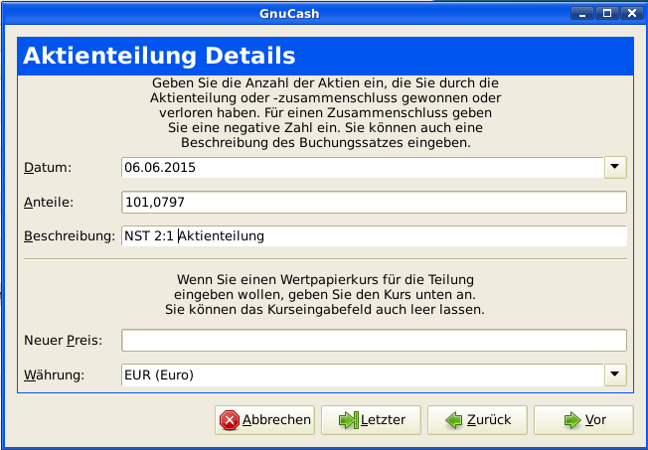Click the green left arrow icon on Zurück
This screenshot has height=450, width=648.
click(454, 420)
